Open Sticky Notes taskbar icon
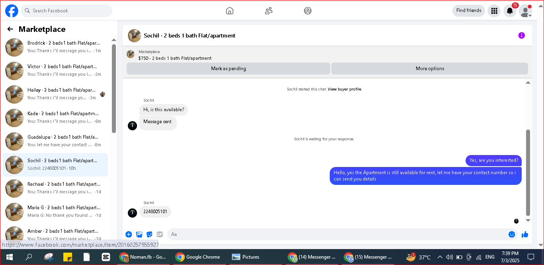This screenshot has height=265, width=544. pyautogui.click(x=68, y=257)
